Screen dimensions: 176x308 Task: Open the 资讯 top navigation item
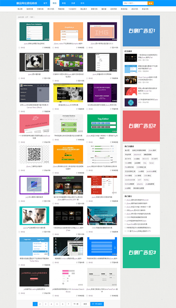(x=82, y=3)
